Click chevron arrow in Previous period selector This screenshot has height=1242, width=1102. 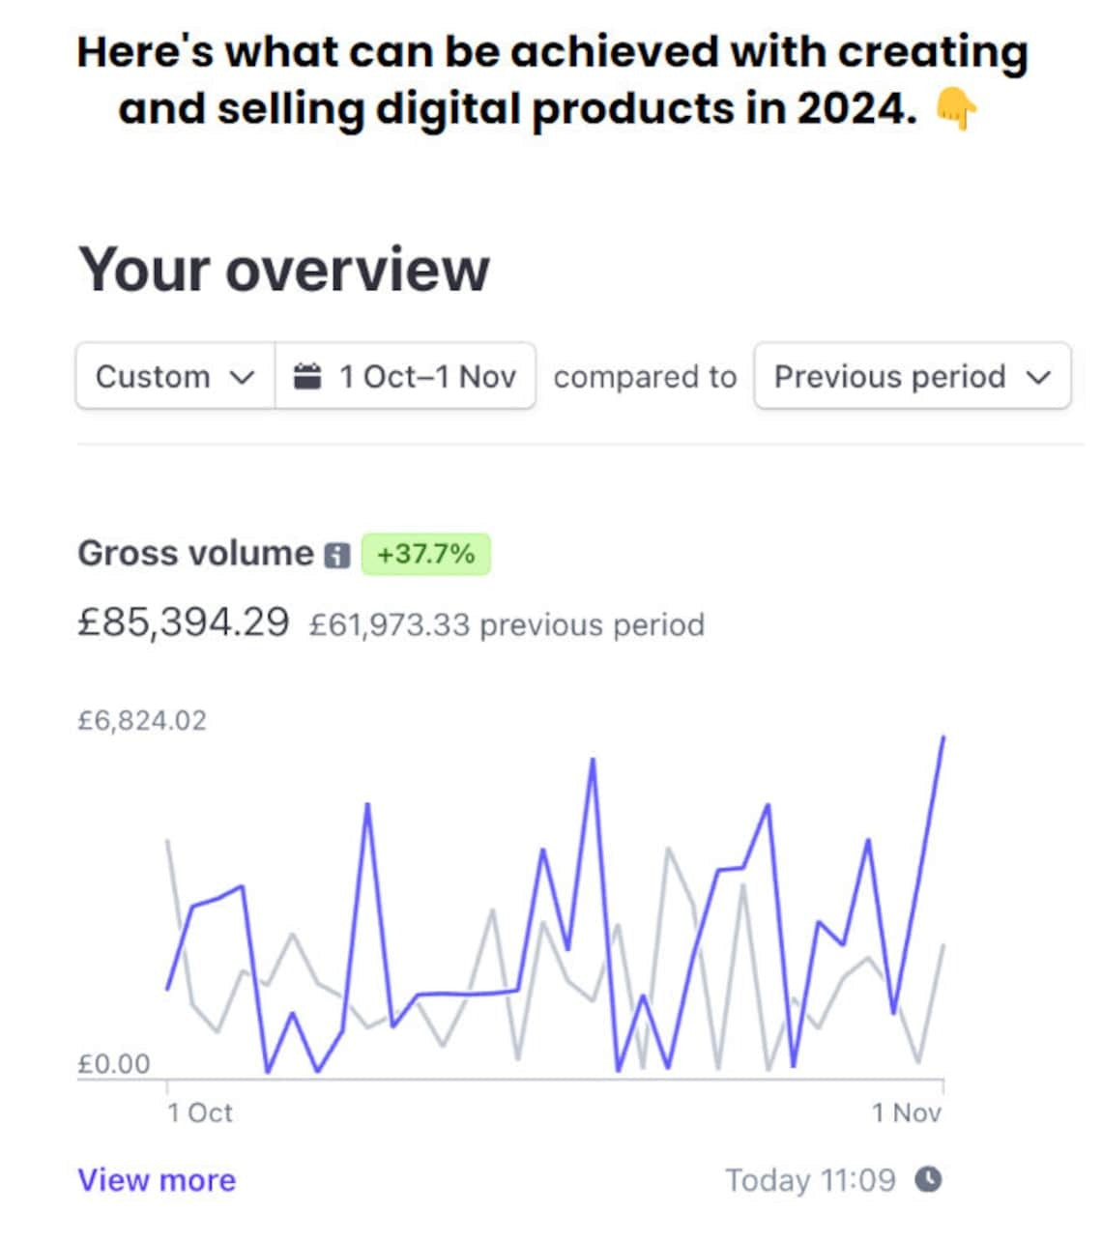(x=1038, y=377)
